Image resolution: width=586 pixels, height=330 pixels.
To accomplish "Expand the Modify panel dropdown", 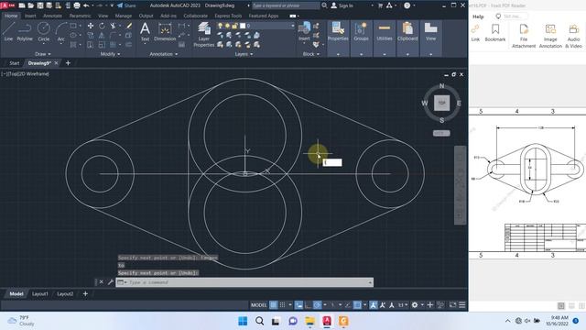I will point(110,54).
